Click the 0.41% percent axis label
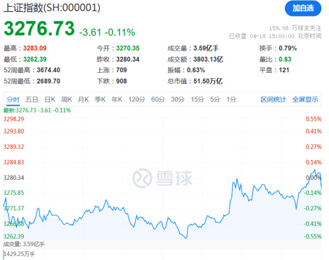 tap(314, 131)
